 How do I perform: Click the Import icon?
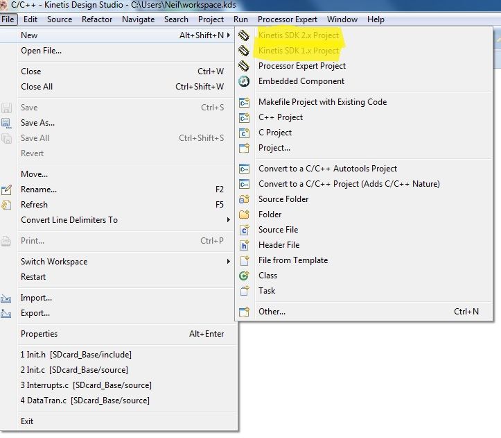click(x=6, y=298)
